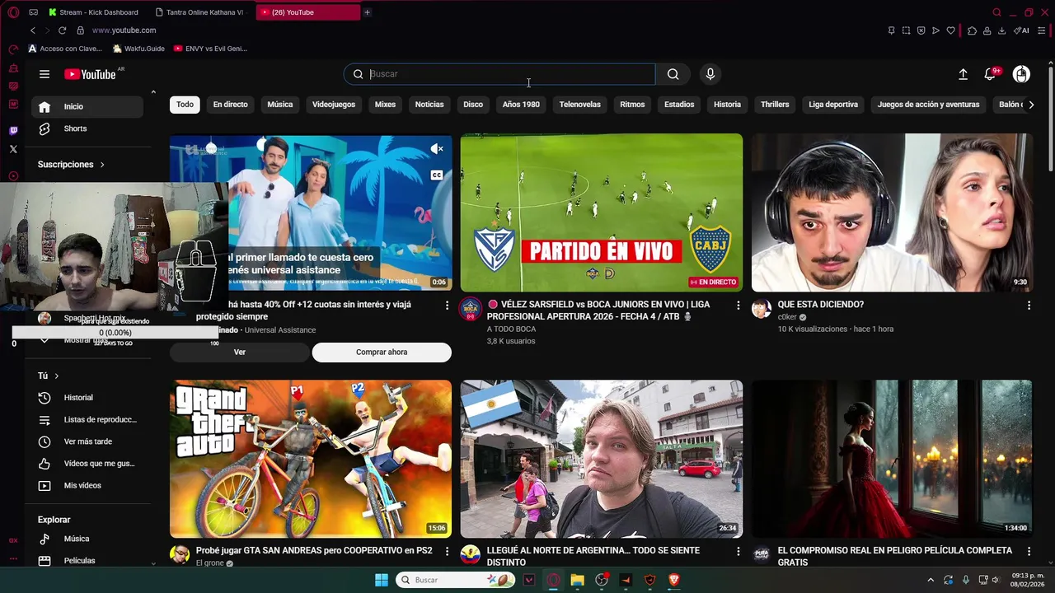
Task: Filter by Videojuegos chip
Action: point(334,105)
